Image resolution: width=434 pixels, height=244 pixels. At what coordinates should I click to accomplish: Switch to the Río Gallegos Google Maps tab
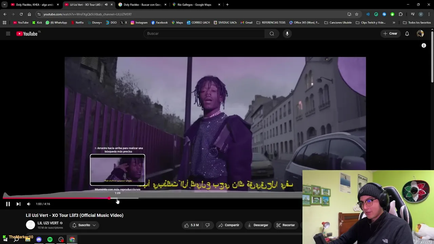coord(196,5)
